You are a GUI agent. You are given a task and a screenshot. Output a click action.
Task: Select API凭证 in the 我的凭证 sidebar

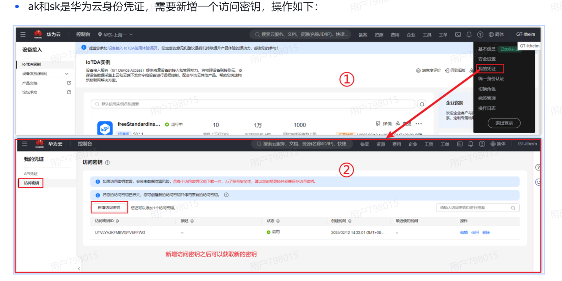pos(31,173)
